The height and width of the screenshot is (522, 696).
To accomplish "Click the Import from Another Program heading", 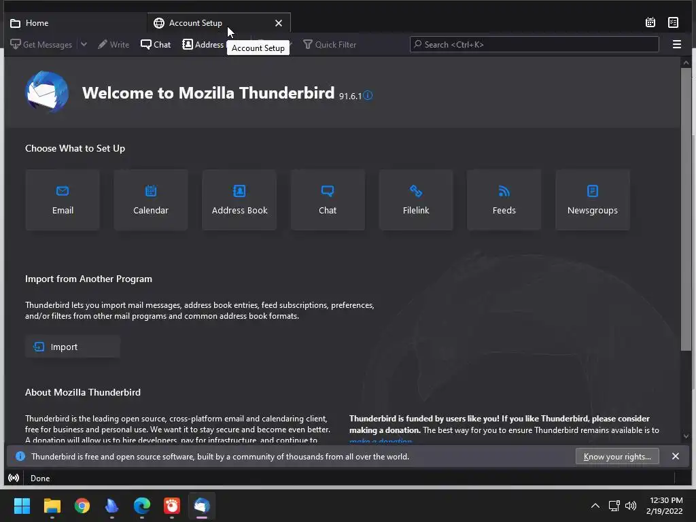I will tap(88, 279).
